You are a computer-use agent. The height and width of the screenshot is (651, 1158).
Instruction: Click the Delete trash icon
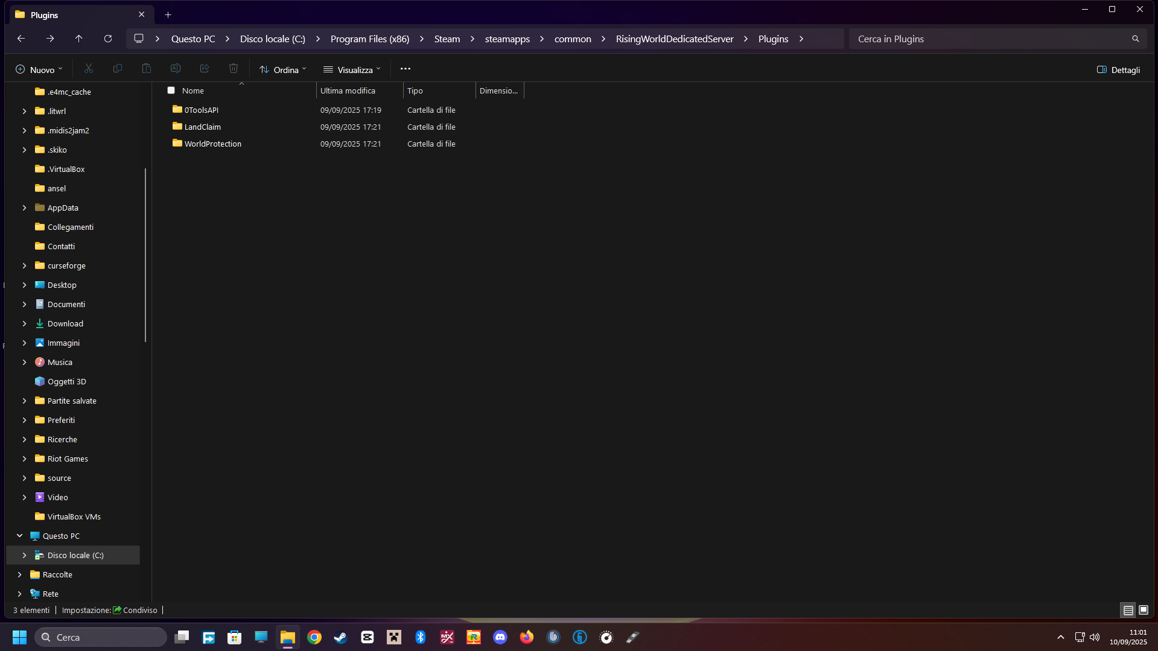click(x=234, y=69)
